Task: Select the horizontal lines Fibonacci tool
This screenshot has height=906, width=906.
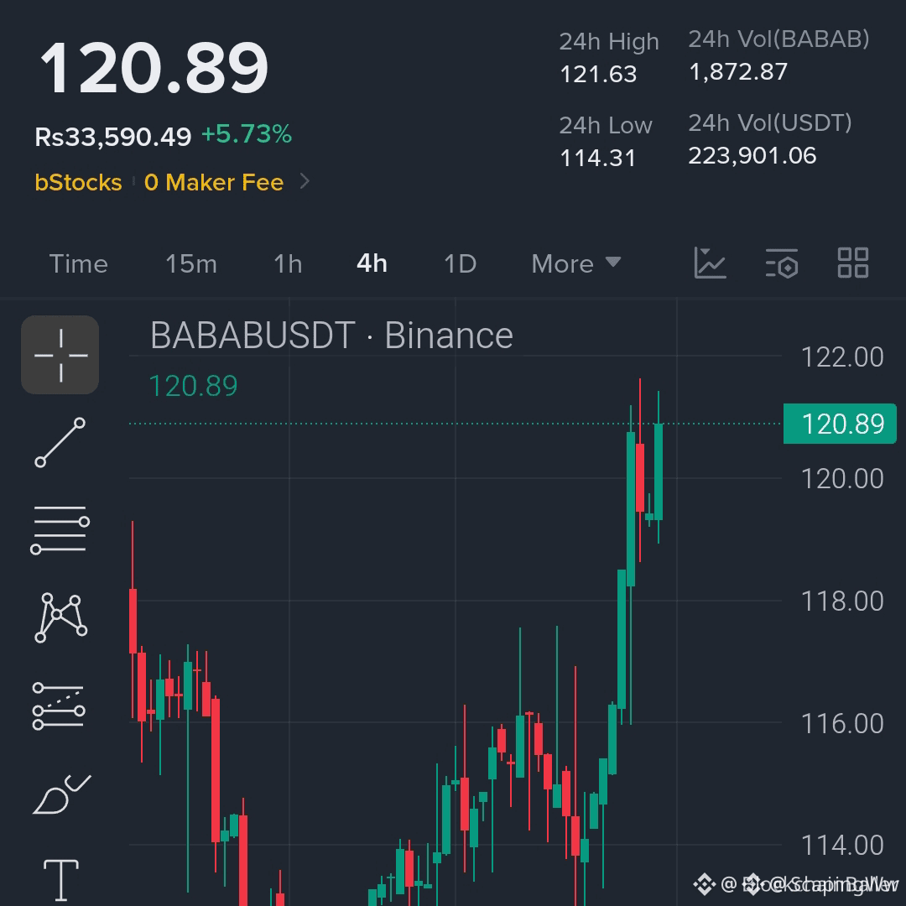Action: click(x=60, y=530)
